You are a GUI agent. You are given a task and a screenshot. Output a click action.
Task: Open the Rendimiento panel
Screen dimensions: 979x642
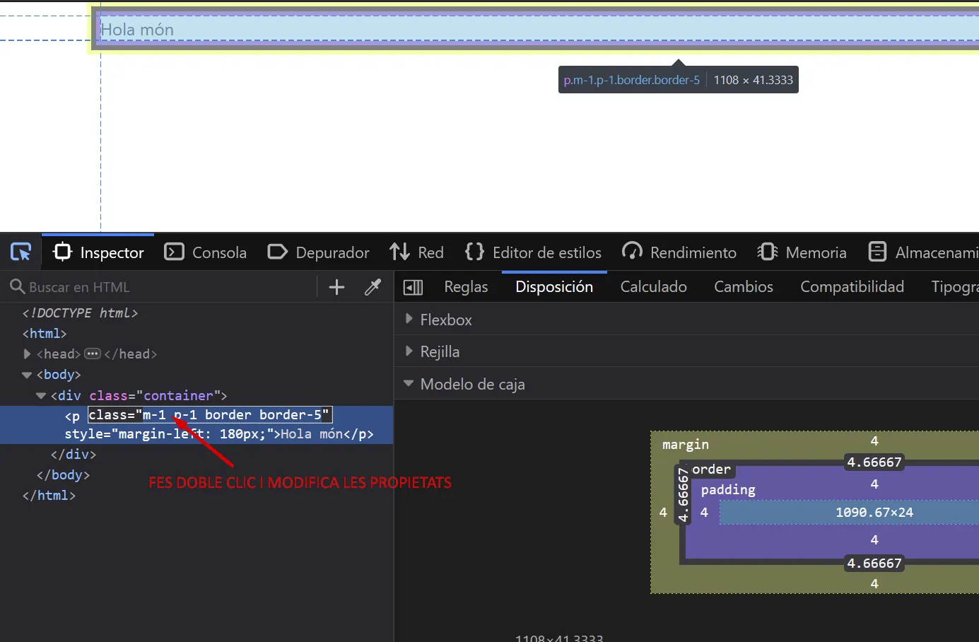pos(679,252)
